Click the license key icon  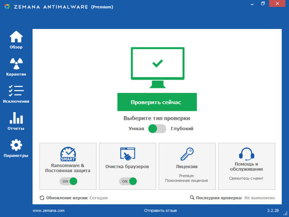pos(186,154)
